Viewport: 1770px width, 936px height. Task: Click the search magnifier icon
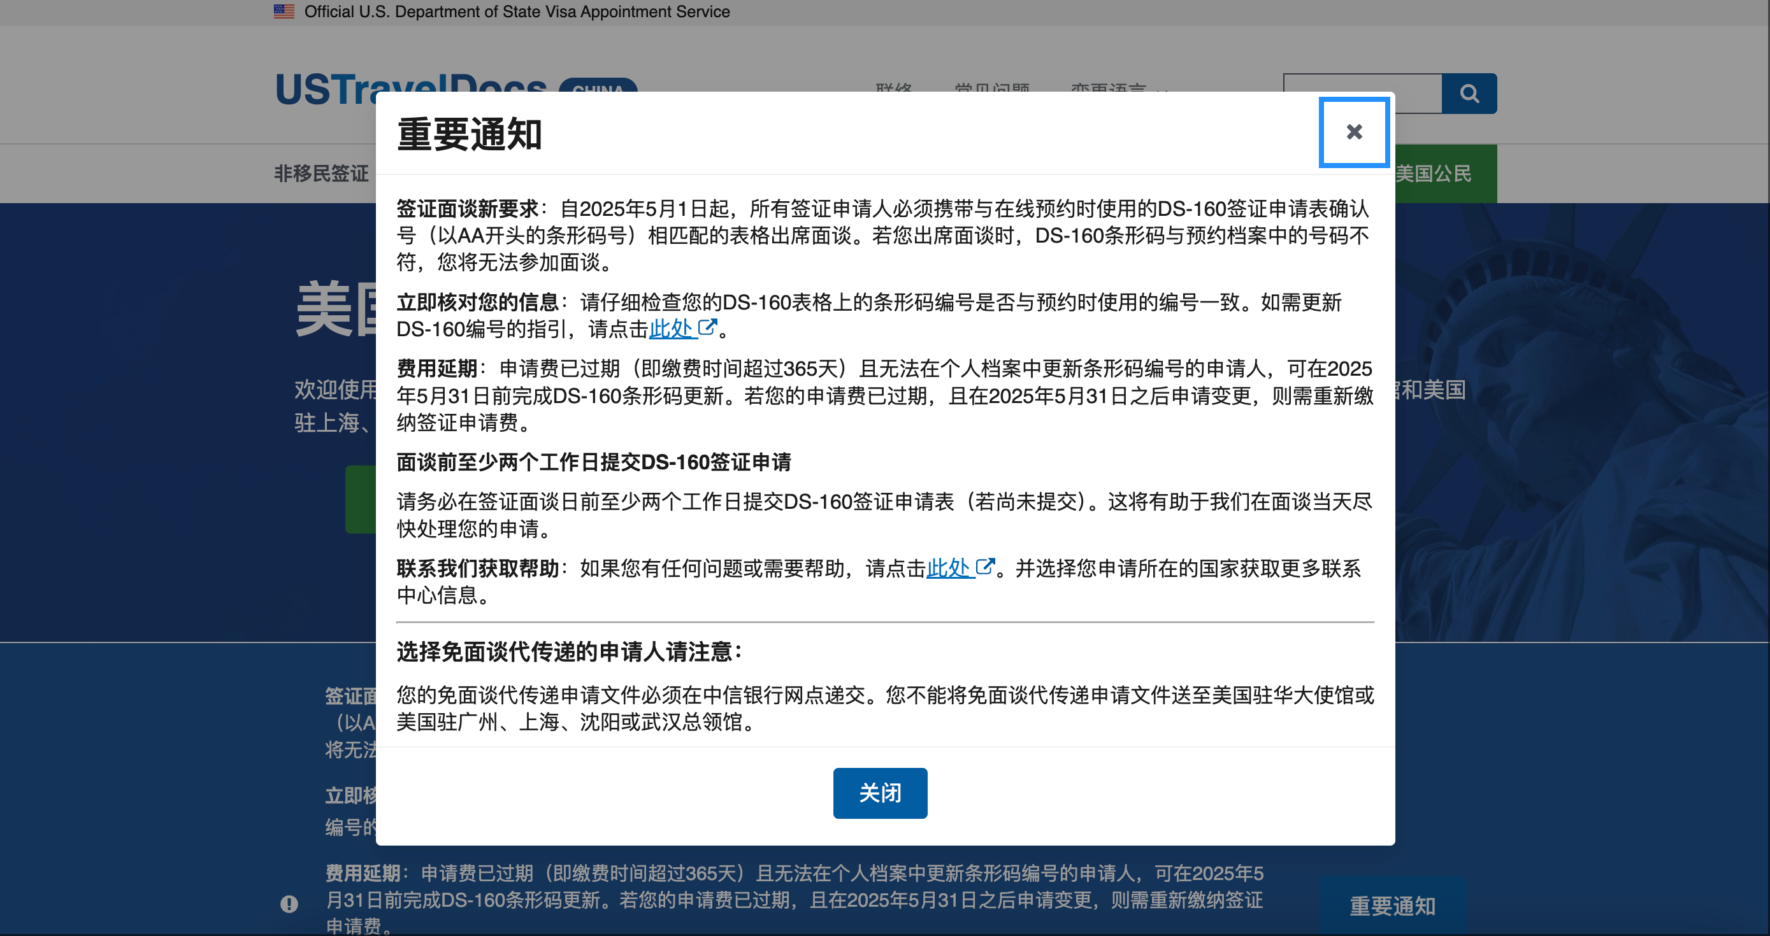tap(1470, 93)
